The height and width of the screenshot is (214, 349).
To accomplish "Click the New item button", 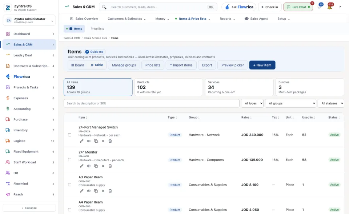I will click(262, 65).
